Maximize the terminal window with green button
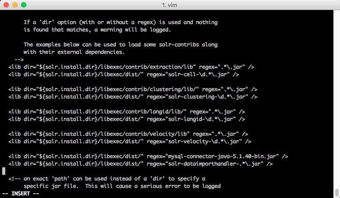Screen dimensions: 340x198 click(23, 5)
